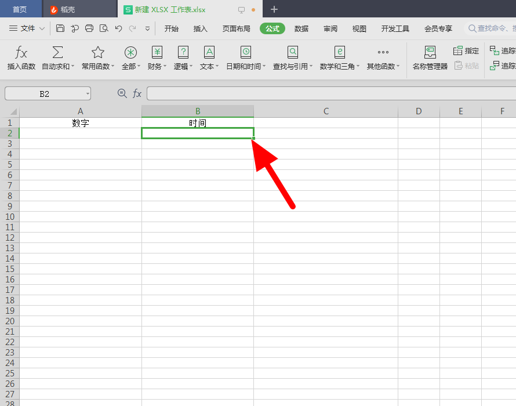516x406 pixels.
Task: Switch to the 视图 ribbon tab
Action: coord(359,28)
